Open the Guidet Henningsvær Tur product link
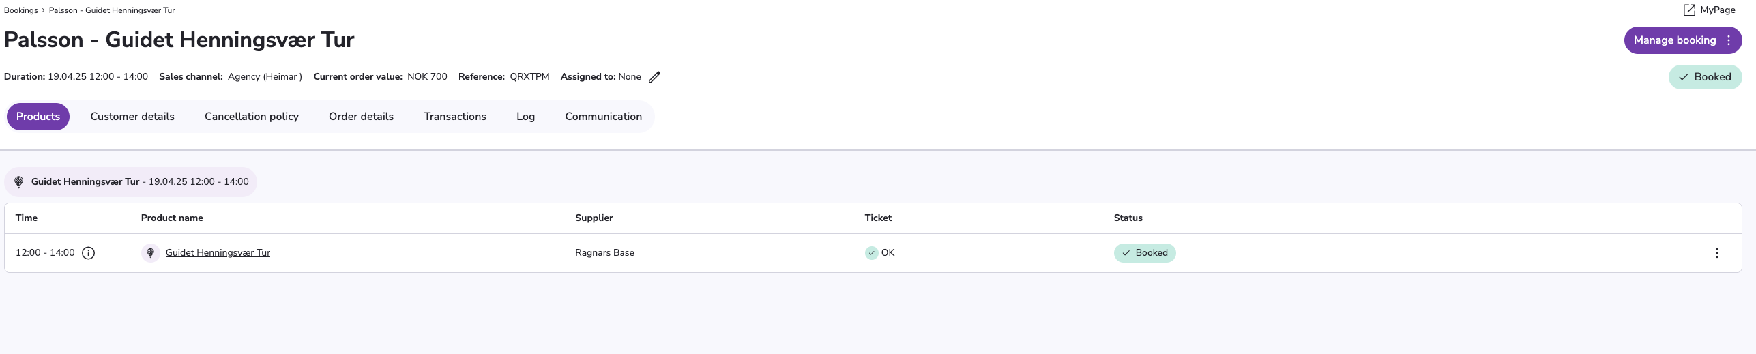Image resolution: width=1756 pixels, height=354 pixels. (218, 253)
